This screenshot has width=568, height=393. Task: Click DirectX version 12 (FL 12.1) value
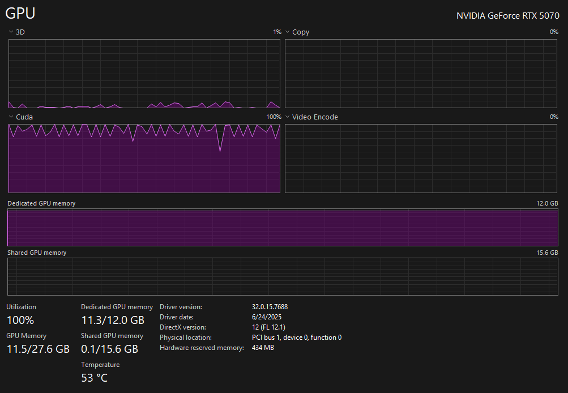coord(268,327)
